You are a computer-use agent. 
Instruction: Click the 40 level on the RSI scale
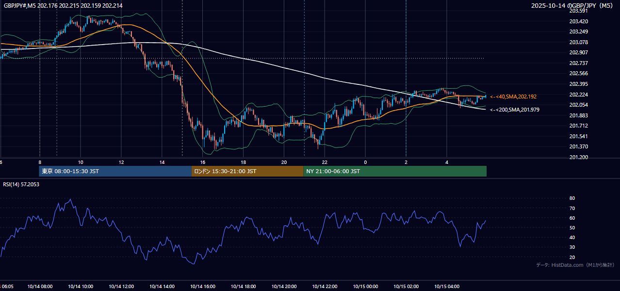pos(572,237)
